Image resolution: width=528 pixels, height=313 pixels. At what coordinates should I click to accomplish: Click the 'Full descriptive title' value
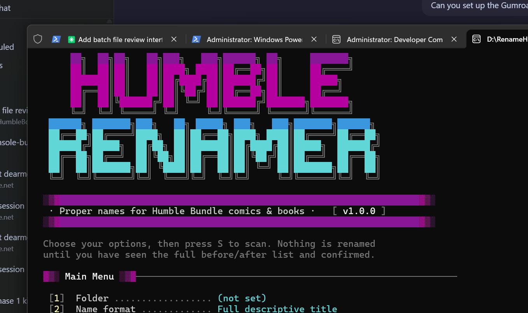[x=277, y=309]
